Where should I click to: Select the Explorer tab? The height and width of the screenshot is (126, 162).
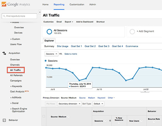click(49, 41)
